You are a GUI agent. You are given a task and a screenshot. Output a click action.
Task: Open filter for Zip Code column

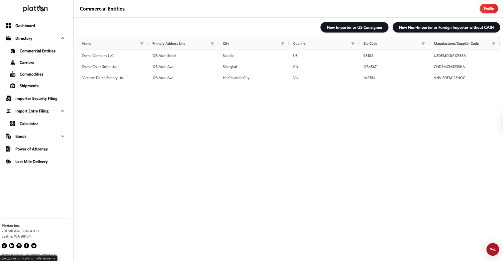tap(423, 43)
